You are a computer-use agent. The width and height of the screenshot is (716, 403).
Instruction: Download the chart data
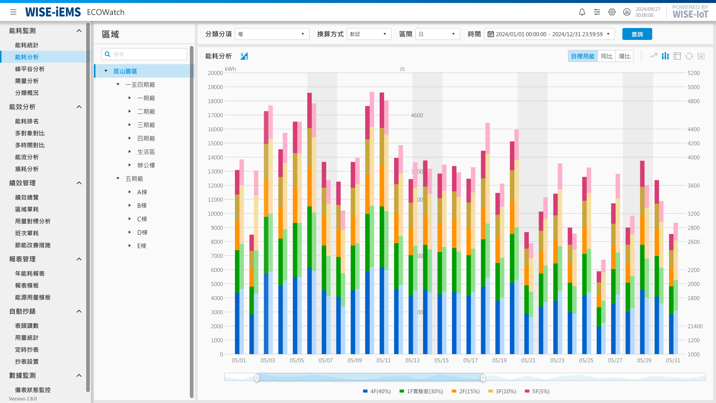point(701,56)
